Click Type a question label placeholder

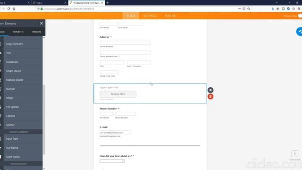pos(109,87)
